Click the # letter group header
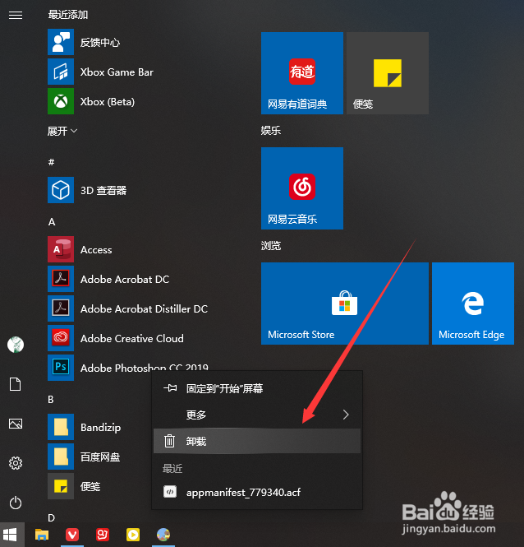This screenshot has height=547, width=524. 51,162
